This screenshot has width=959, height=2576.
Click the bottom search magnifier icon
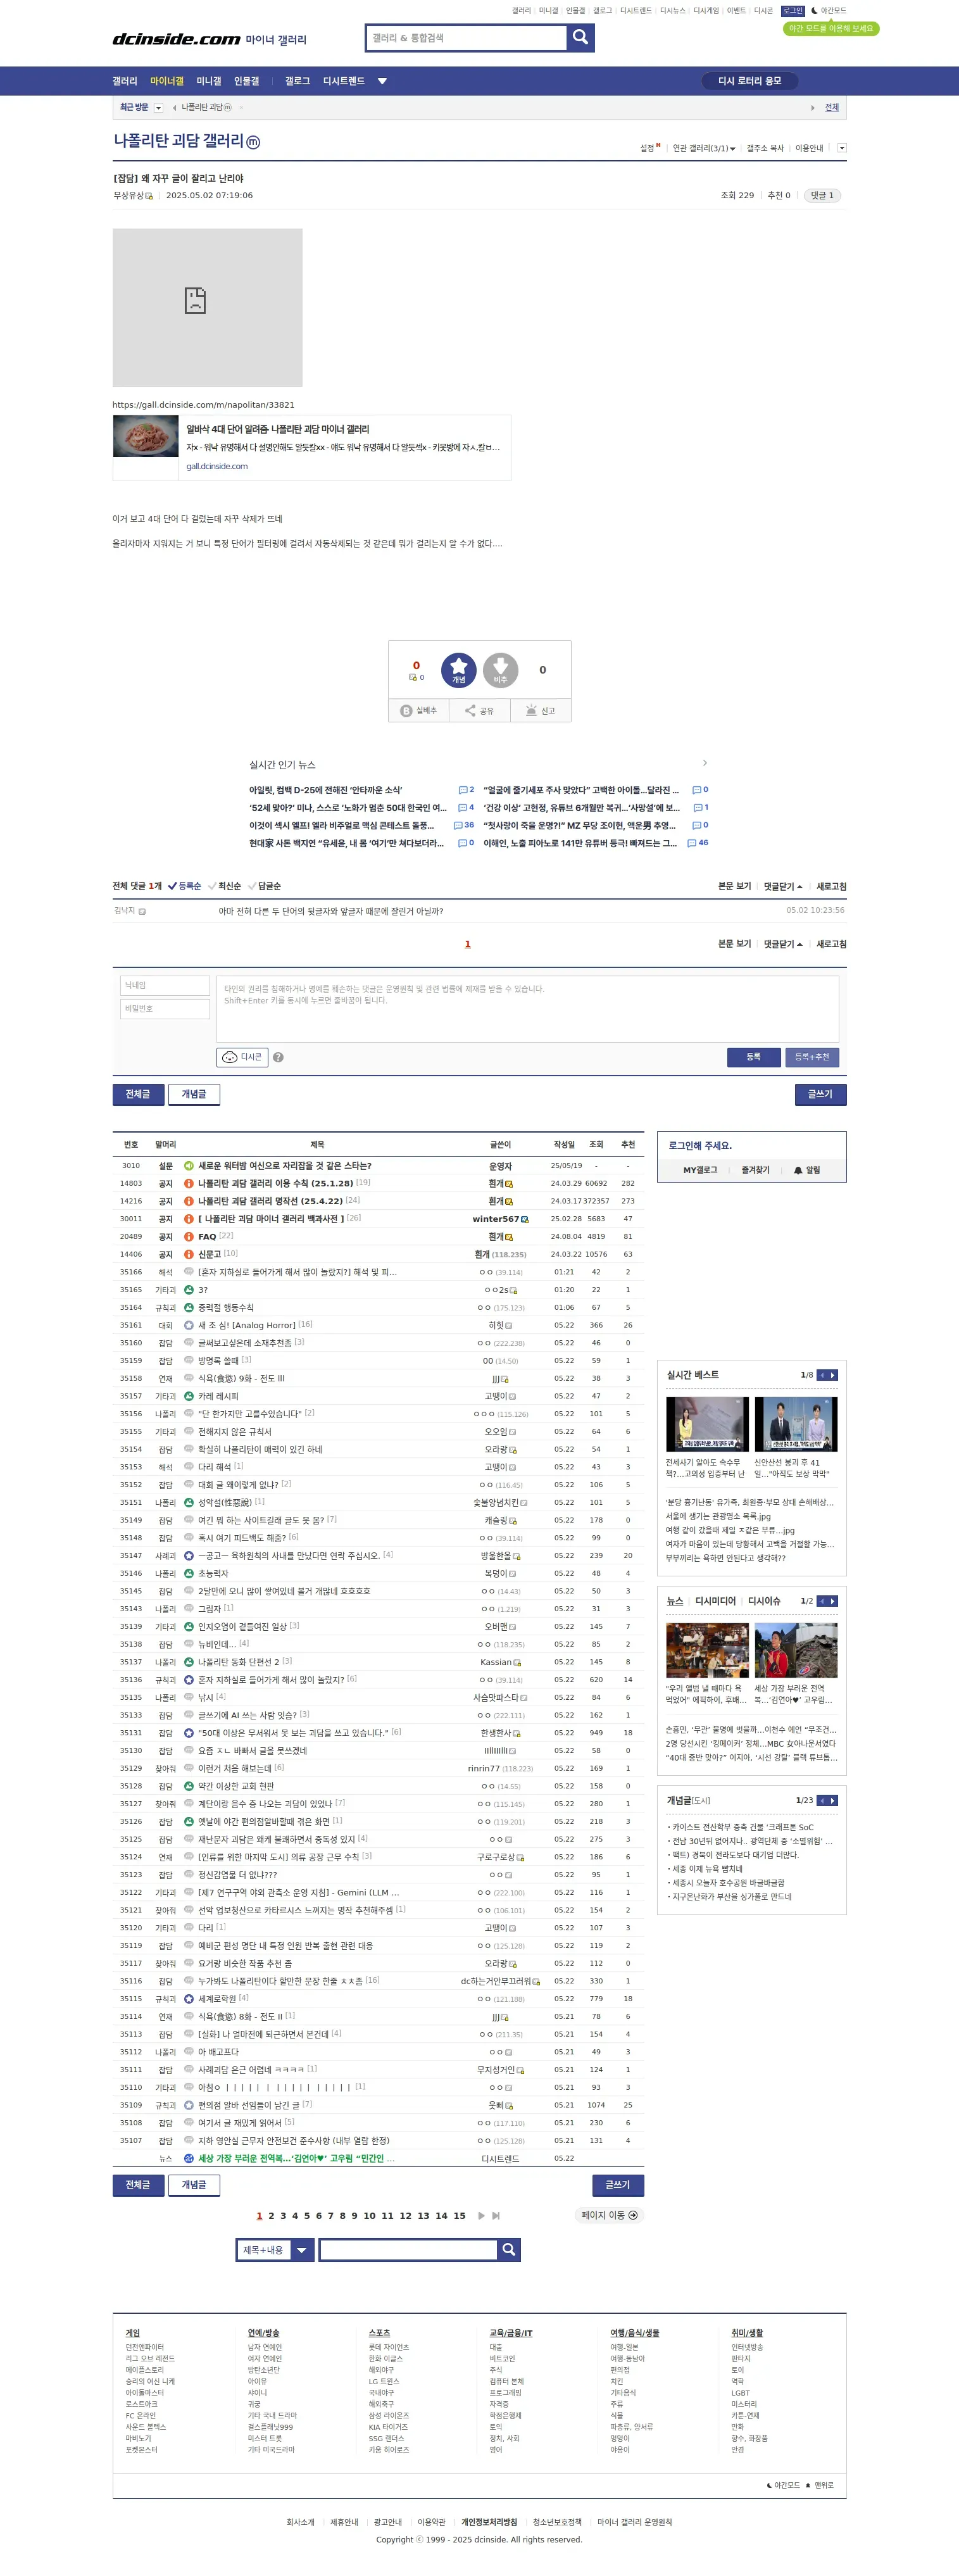click(x=509, y=2250)
